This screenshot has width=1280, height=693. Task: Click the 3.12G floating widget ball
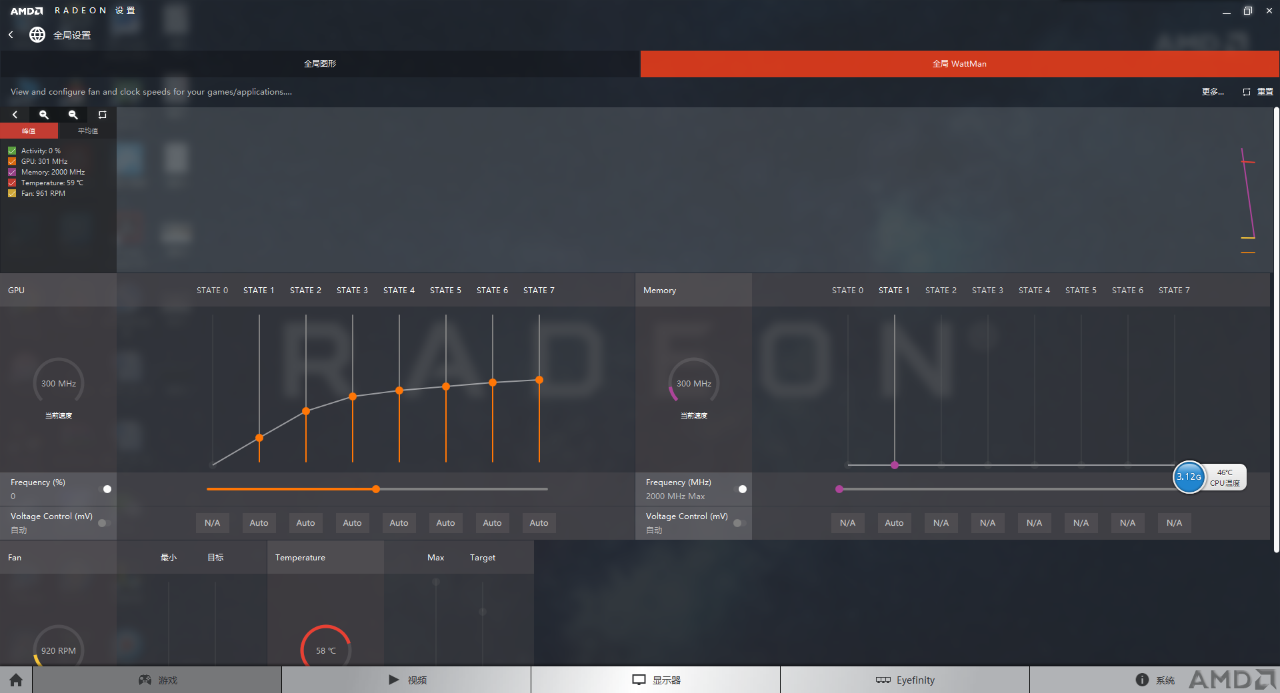click(1189, 477)
